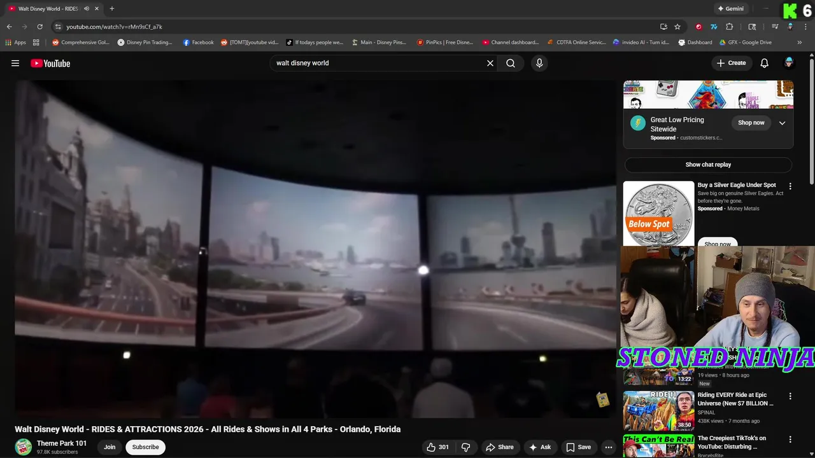Open the Theme Park 101 channel name
The image size is (815, 458).
(x=62, y=443)
